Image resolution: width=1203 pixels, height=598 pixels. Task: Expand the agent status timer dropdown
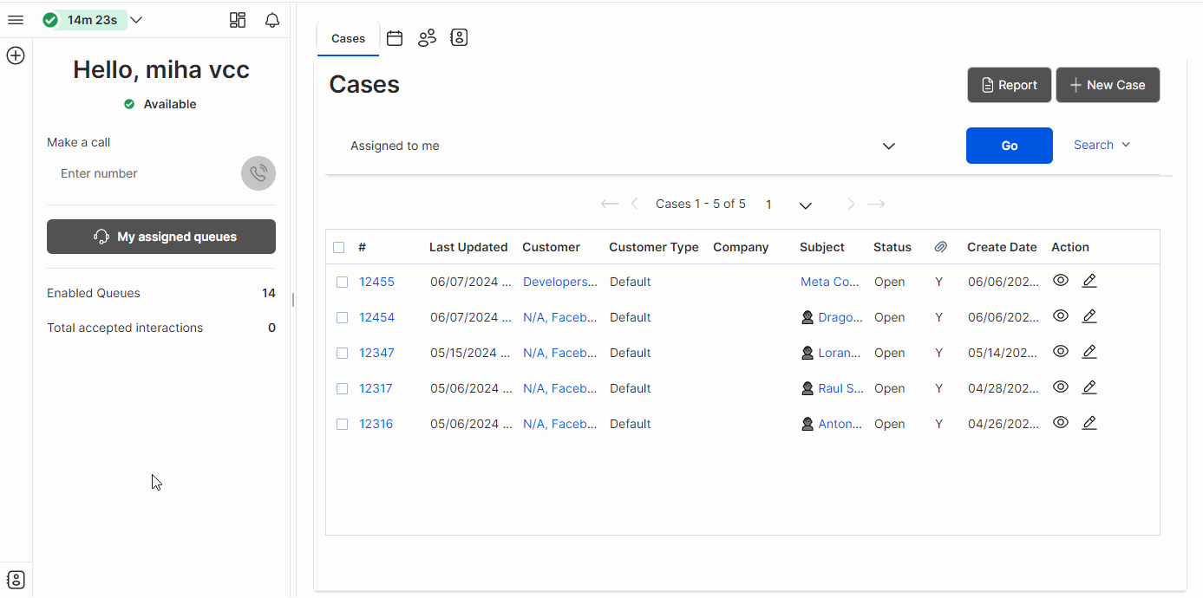coord(136,20)
